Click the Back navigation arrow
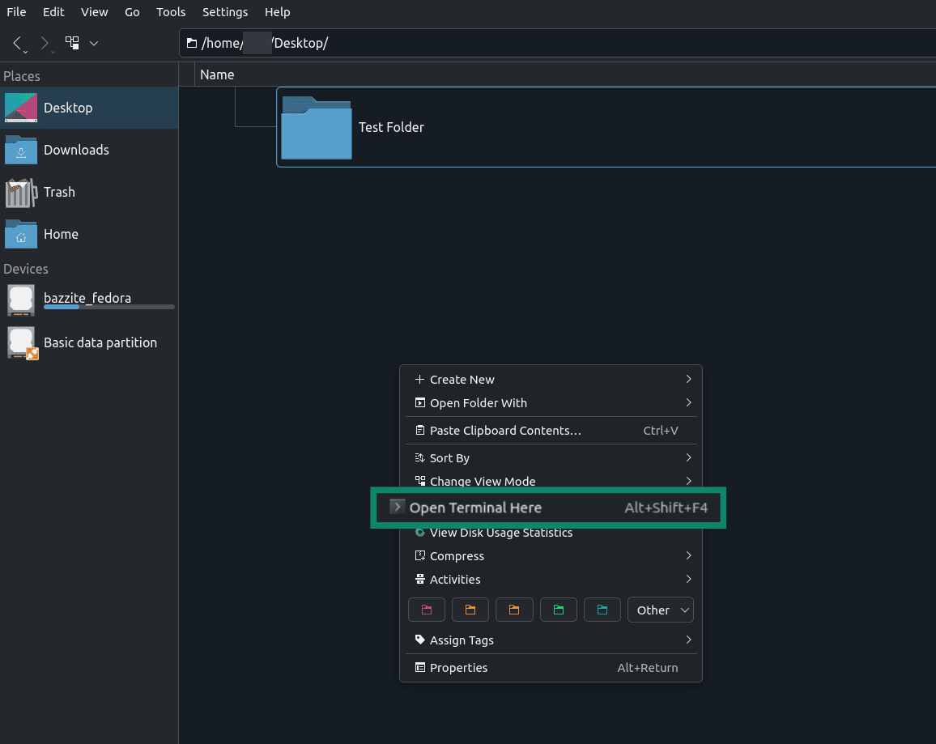936x744 pixels. coord(17,43)
